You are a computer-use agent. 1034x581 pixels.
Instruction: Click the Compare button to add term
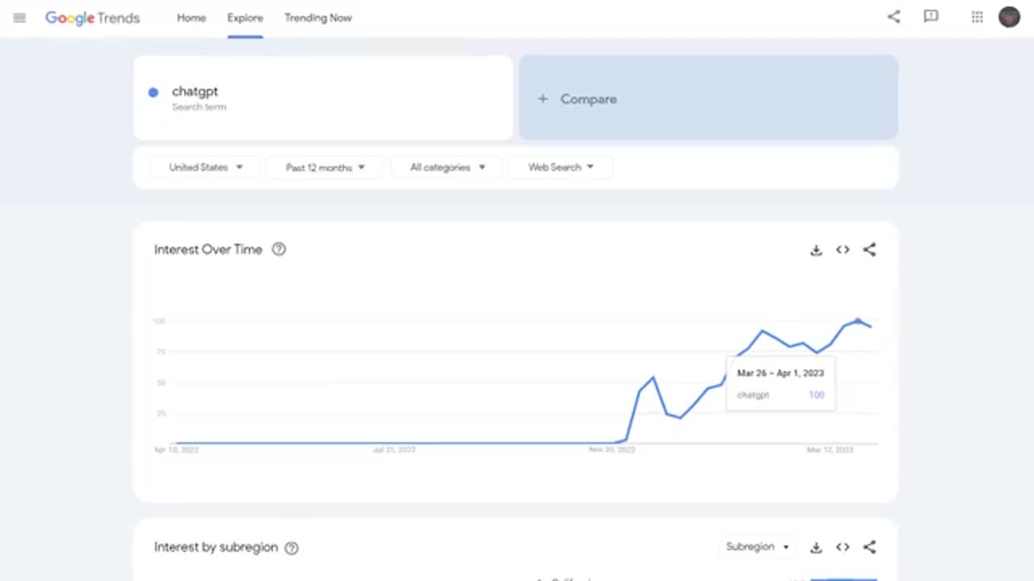(708, 98)
